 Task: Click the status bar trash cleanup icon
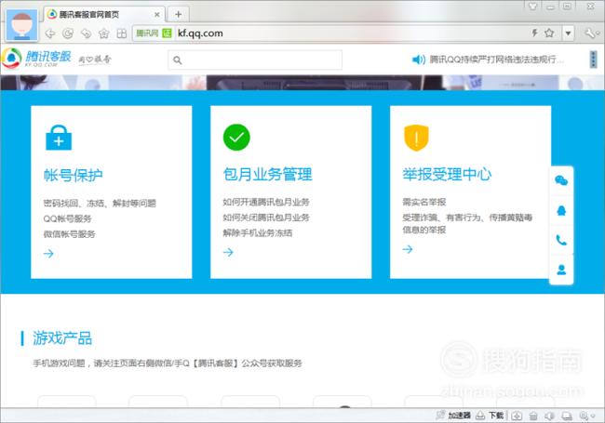(533, 416)
